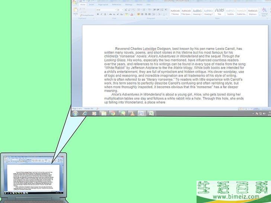
Task: Switch to the Home tab
Action: point(83,4)
